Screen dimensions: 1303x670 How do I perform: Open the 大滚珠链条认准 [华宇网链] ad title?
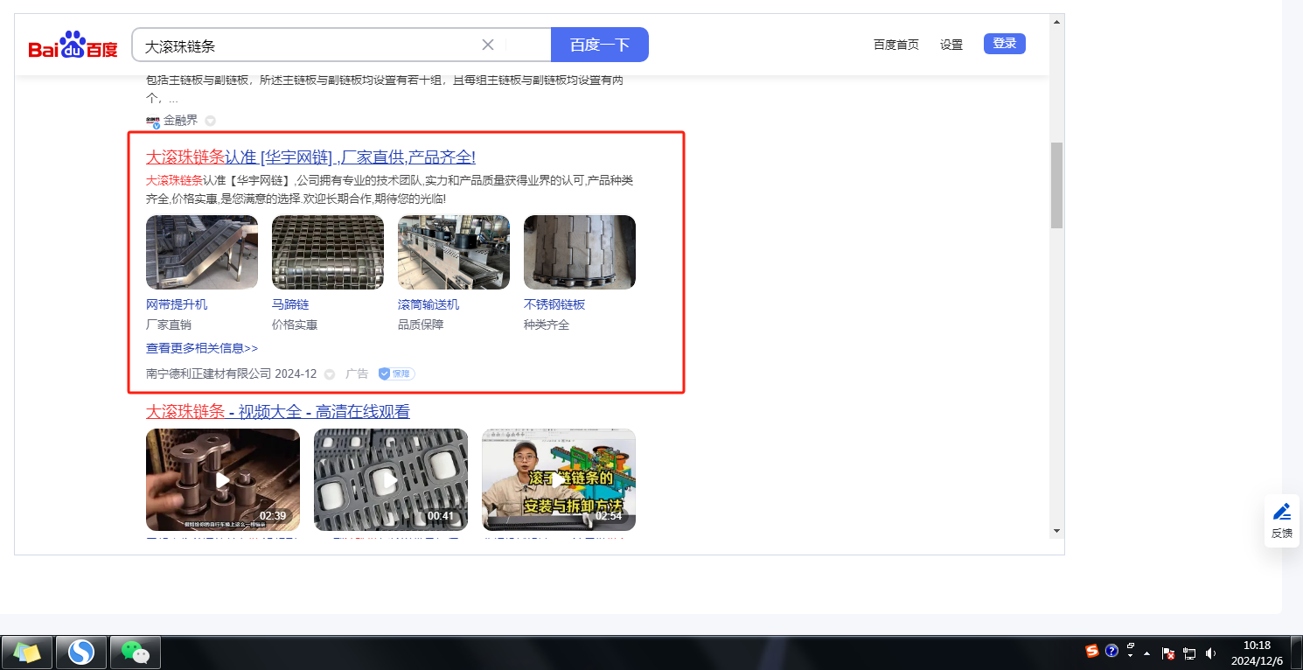click(310, 157)
